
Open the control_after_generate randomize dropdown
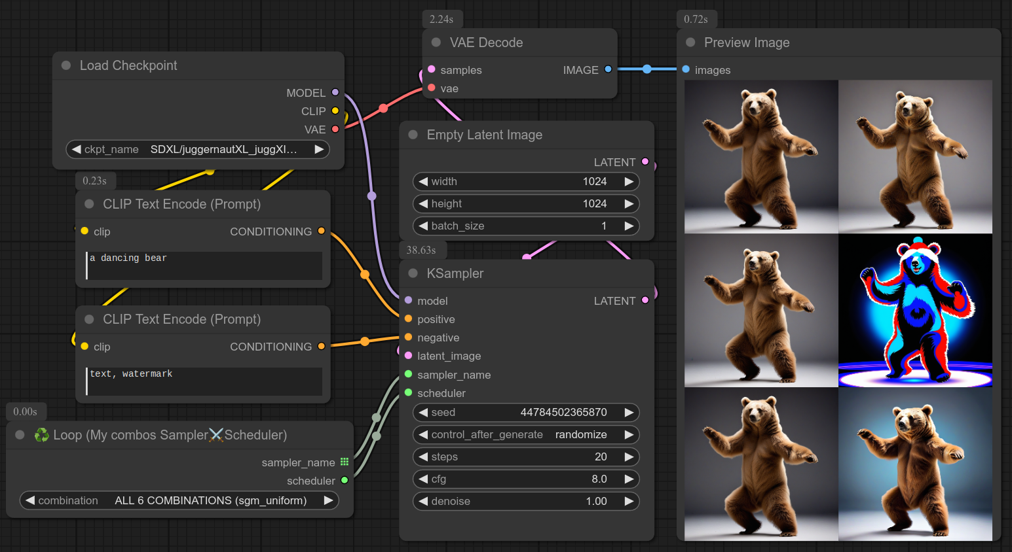click(525, 434)
